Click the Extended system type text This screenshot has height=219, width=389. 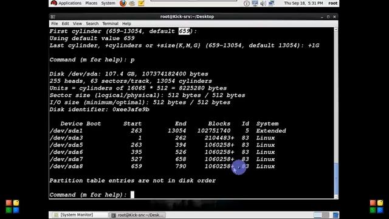click(x=271, y=131)
